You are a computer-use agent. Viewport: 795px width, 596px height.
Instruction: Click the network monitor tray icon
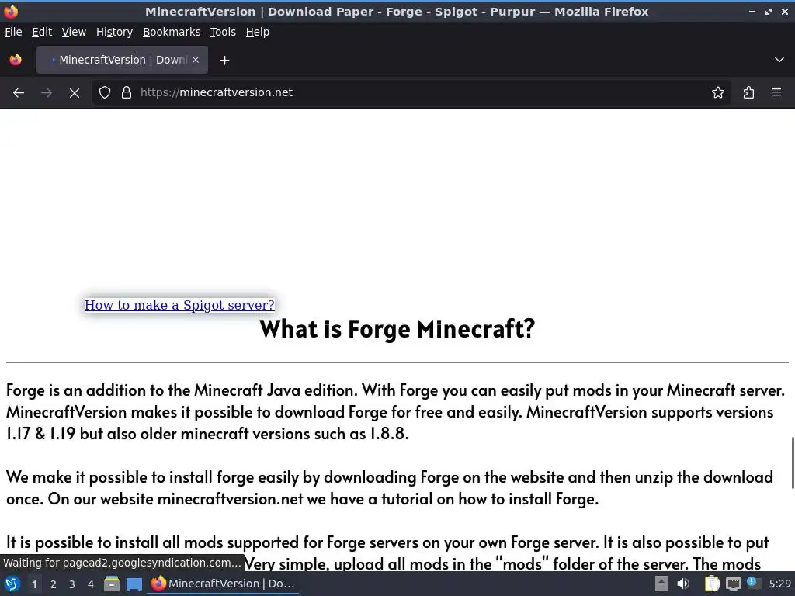click(733, 584)
